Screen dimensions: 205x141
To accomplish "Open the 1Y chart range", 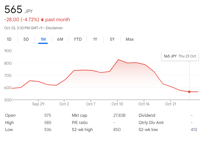I will (x=95, y=39).
